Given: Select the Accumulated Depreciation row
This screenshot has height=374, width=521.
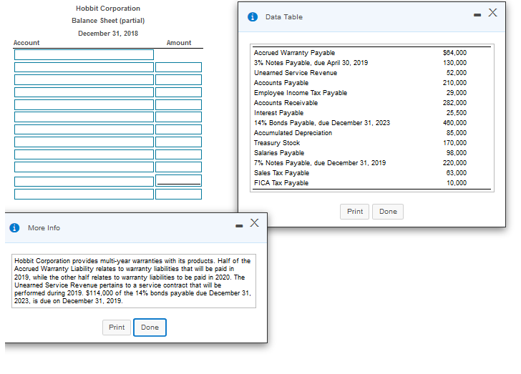Looking at the screenshot, I should pos(372,133).
